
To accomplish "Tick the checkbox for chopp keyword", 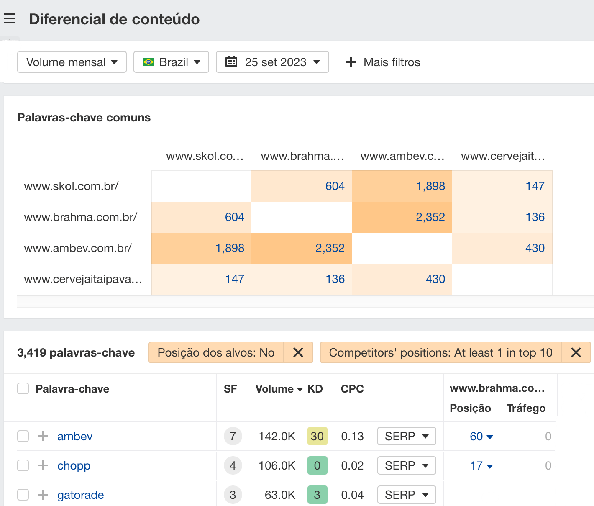I will point(23,466).
